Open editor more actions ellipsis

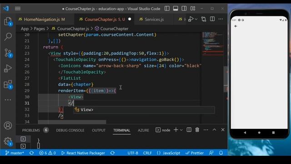(221, 19)
